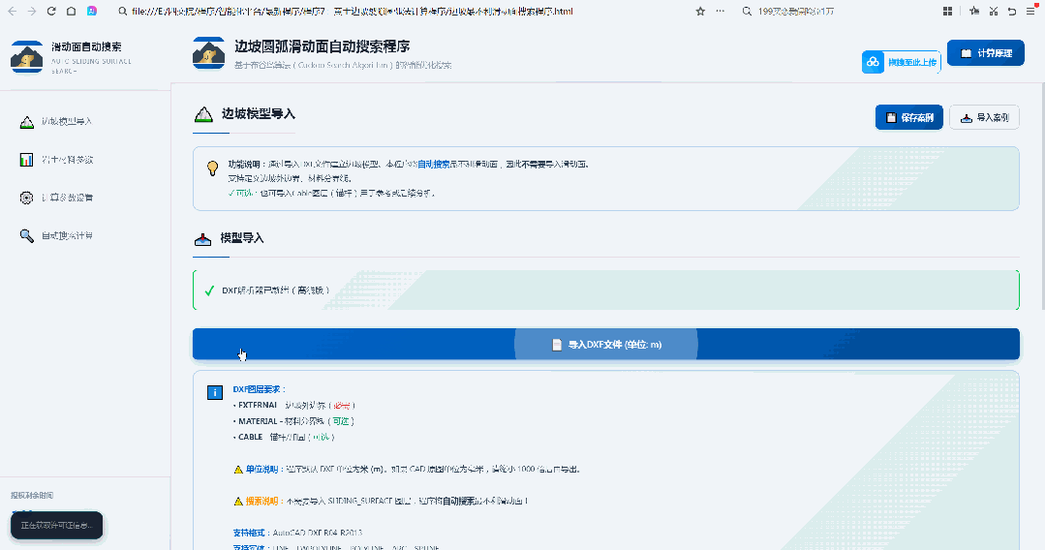Click the MATERIAL layer requirement line

(x=293, y=420)
